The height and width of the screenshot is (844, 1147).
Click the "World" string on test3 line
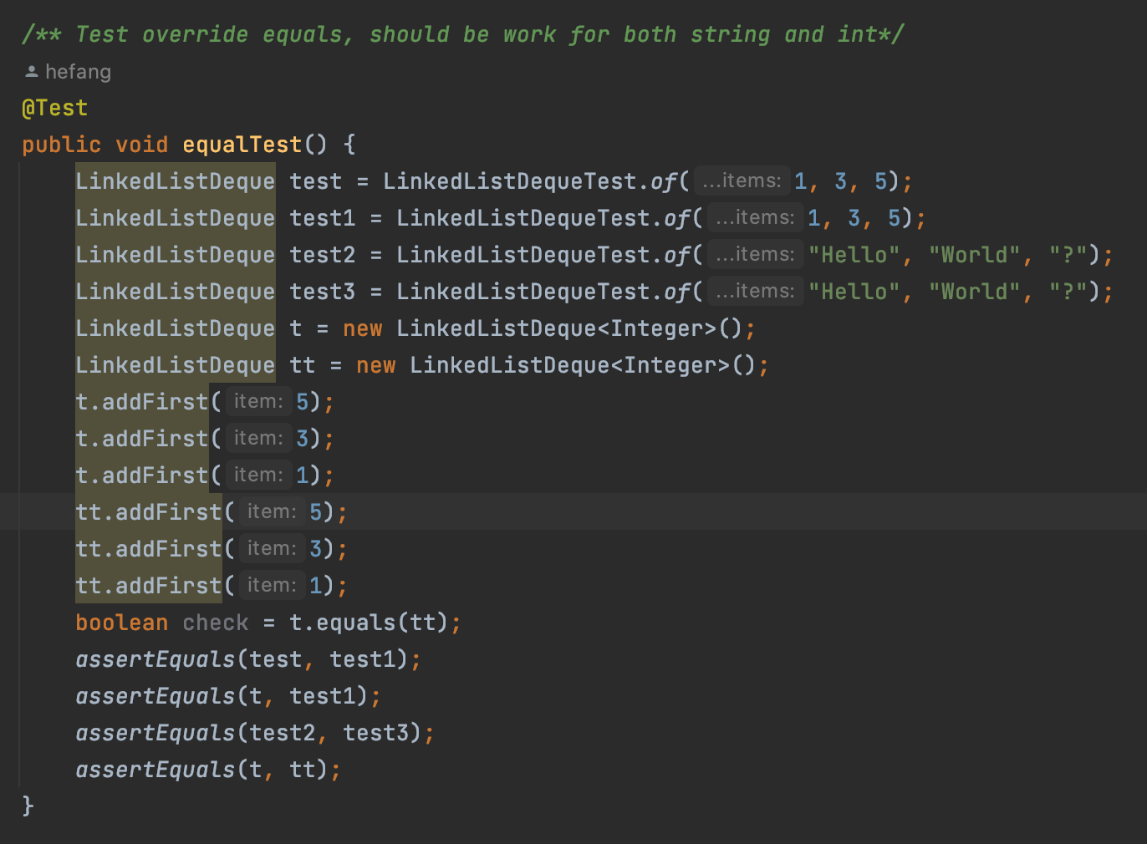(x=974, y=292)
